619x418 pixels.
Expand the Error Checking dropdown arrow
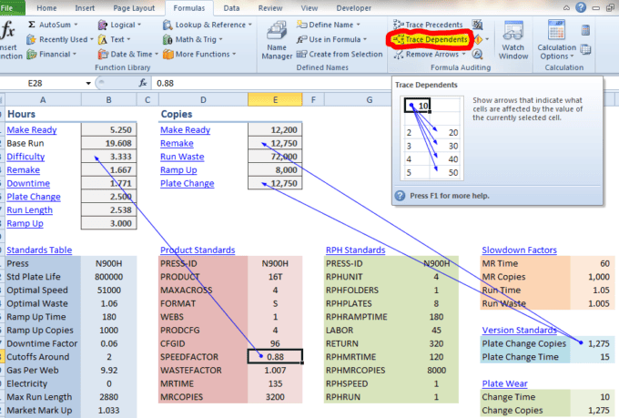(487, 39)
